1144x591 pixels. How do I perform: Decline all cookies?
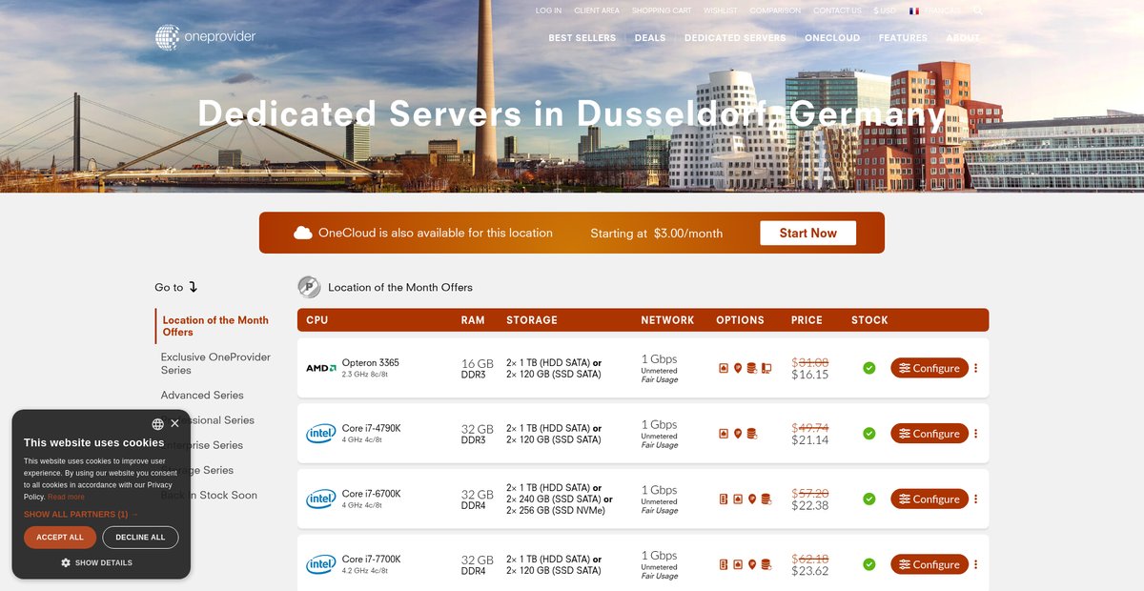coord(140,538)
